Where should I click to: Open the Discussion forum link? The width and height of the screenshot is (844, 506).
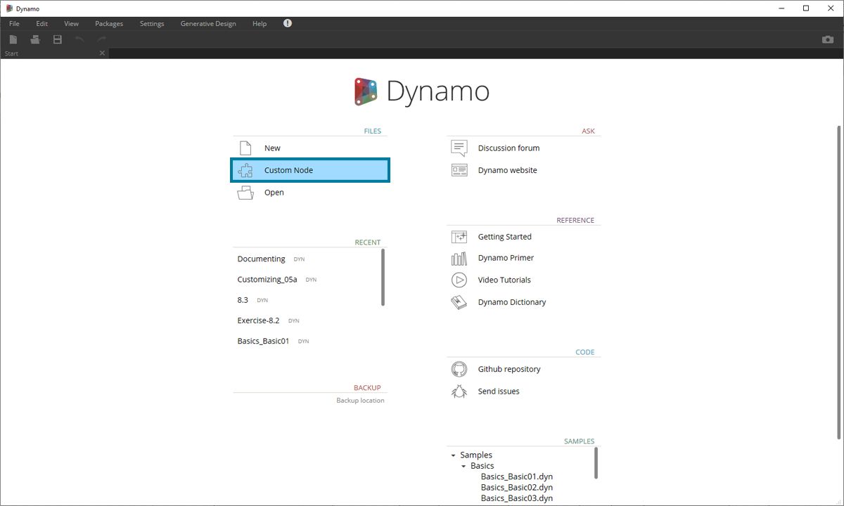point(509,148)
